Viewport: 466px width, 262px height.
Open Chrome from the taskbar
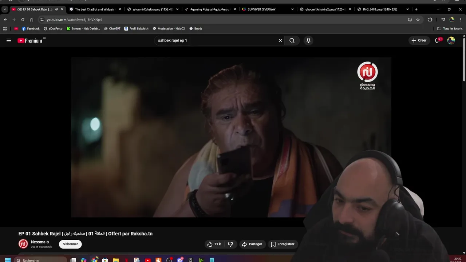click(95, 260)
